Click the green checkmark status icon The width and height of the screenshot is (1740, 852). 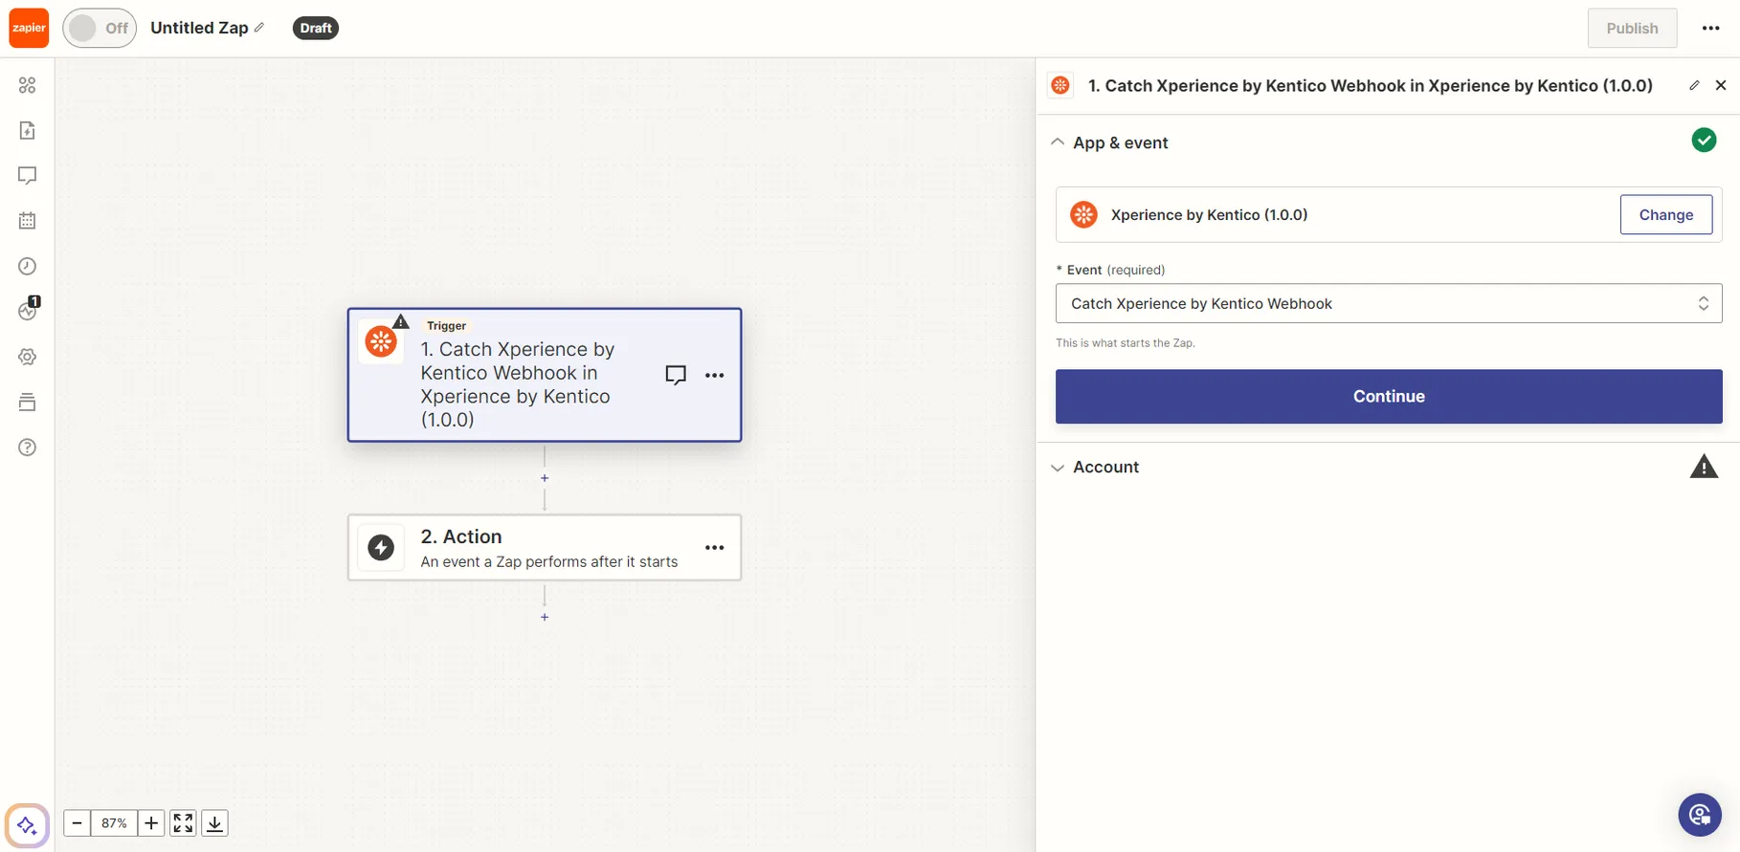coord(1704,141)
